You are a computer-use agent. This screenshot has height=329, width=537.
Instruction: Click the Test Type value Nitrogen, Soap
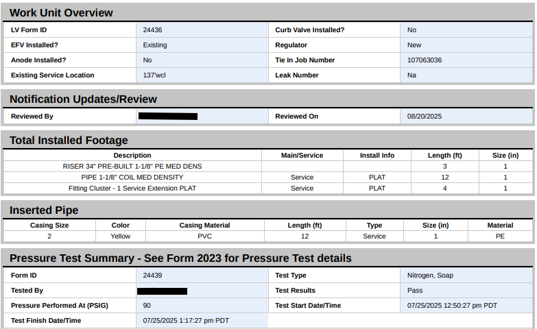pyautogui.click(x=430, y=276)
